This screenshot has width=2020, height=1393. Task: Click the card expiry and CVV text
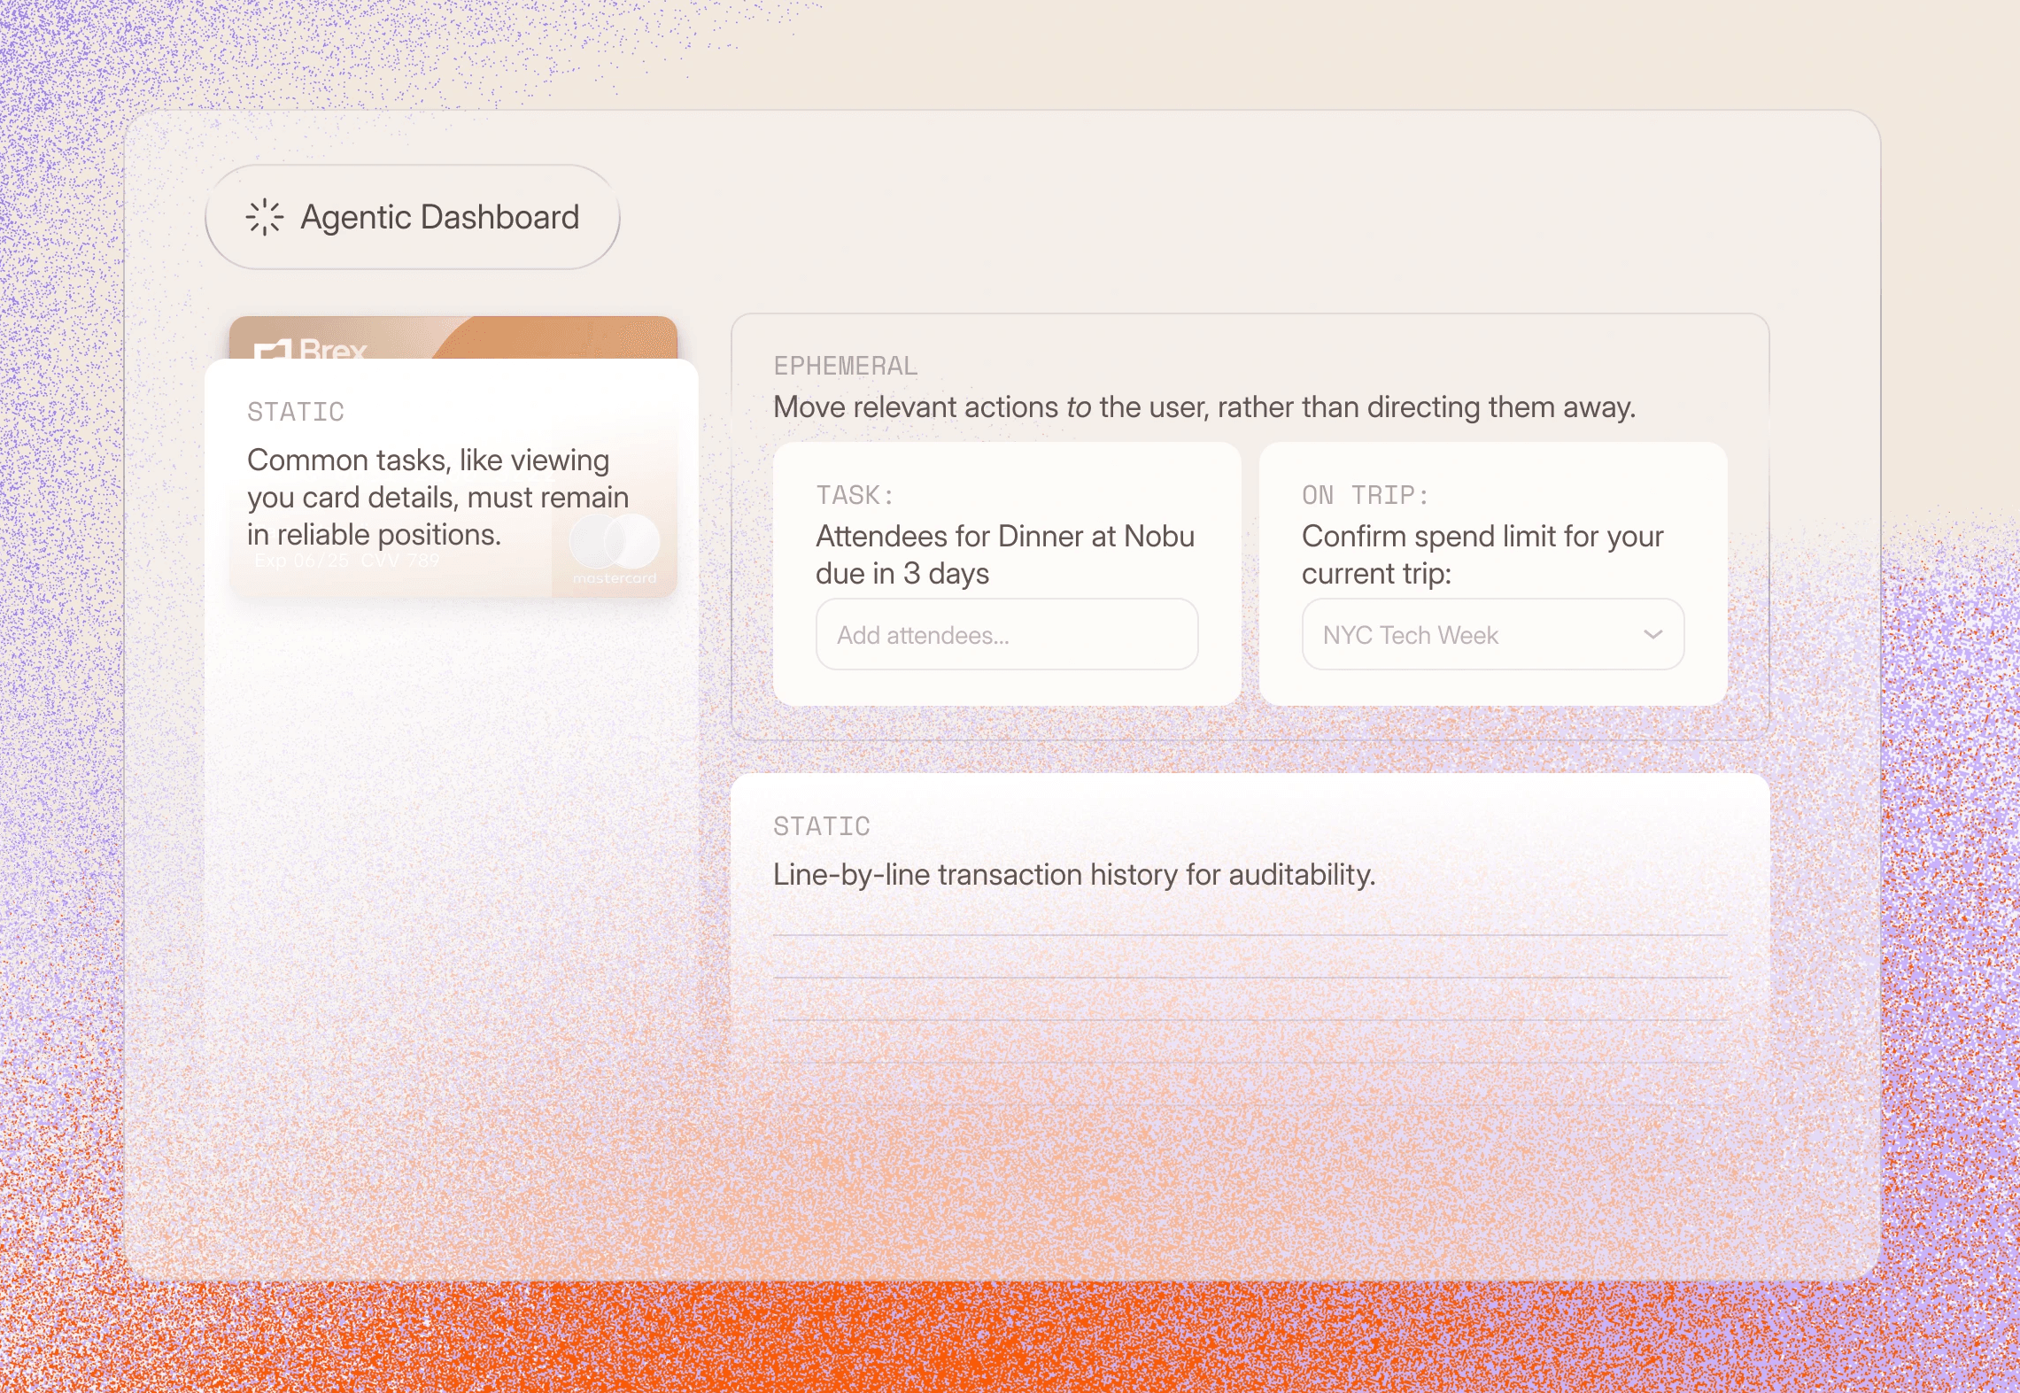(346, 561)
